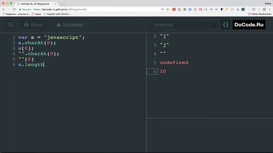273x153 pixels.
Task: Click code line s[0];
Action: [26, 48]
